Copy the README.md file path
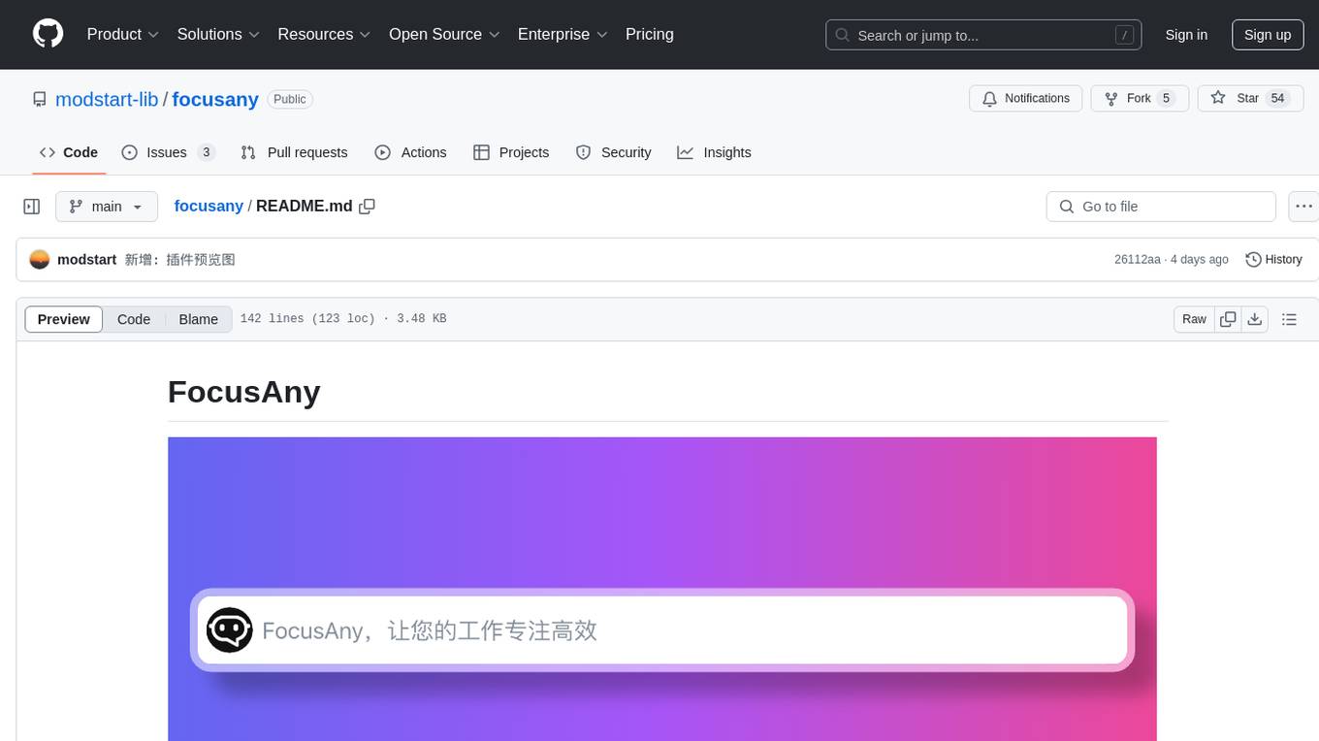This screenshot has width=1319, height=741. [x=367, y=207]
